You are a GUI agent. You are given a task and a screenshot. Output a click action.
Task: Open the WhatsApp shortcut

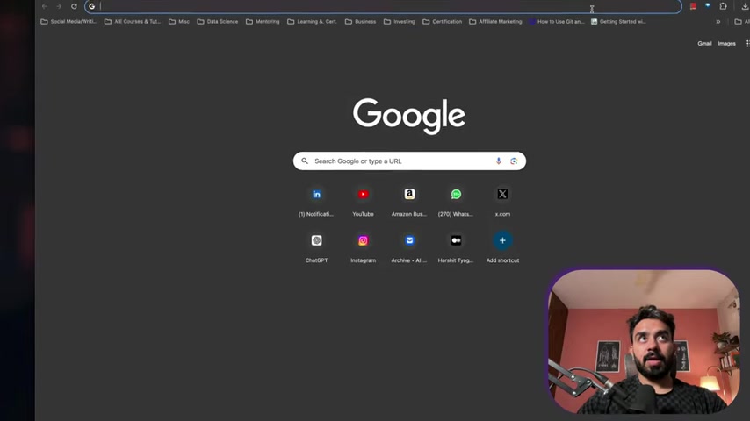click(x=456, y=202)
